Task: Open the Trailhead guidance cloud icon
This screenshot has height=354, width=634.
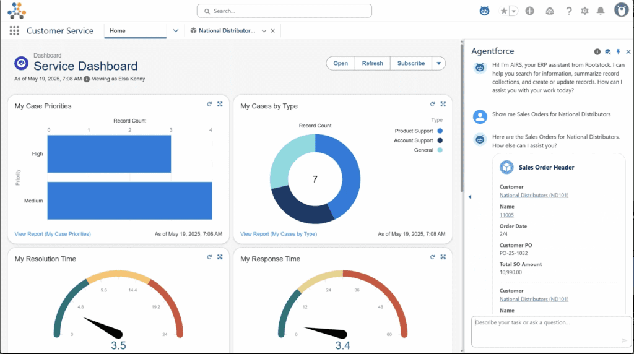Action: point(550,11)
